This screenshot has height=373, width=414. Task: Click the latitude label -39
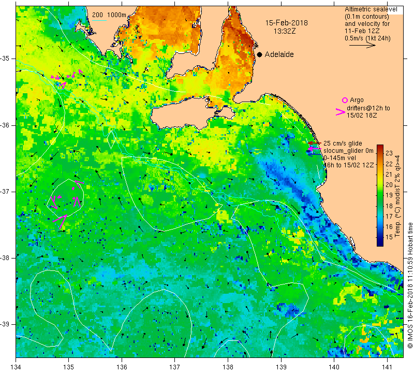6,324
